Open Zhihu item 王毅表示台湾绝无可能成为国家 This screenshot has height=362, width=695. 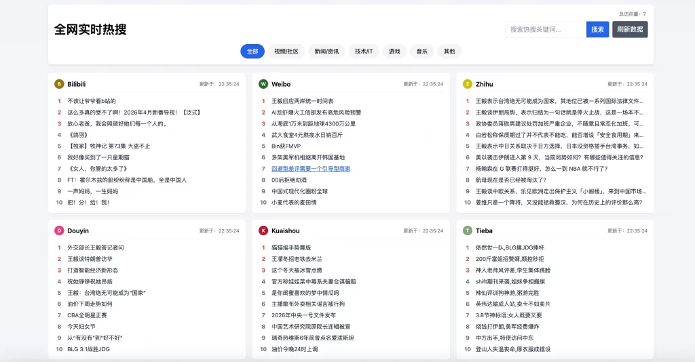tap(559, 101)
